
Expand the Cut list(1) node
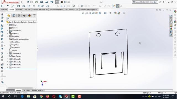tap(7, 34)
